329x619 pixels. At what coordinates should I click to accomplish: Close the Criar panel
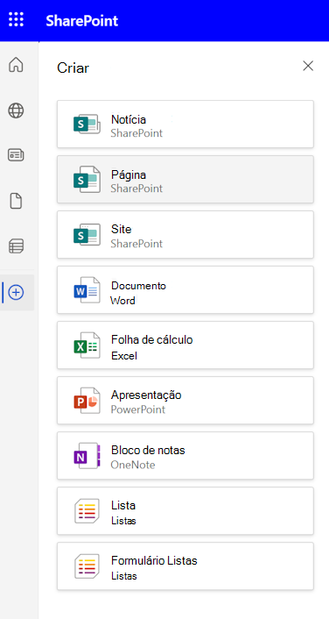(308, 66)
